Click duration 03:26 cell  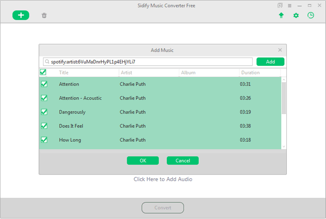tap(245, 98)
